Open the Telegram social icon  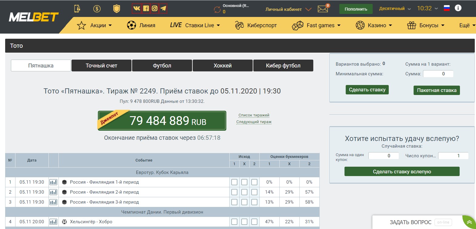pos(163,8)
